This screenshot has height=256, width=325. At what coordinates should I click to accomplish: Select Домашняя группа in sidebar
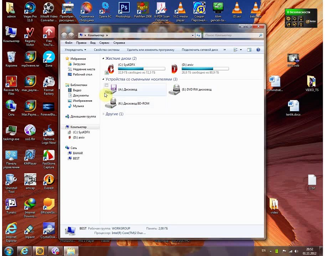83,117
